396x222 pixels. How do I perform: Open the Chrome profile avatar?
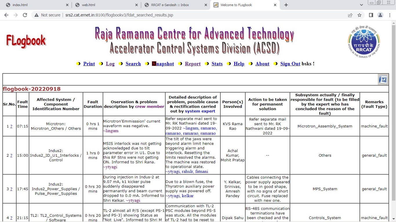[380, 15]
